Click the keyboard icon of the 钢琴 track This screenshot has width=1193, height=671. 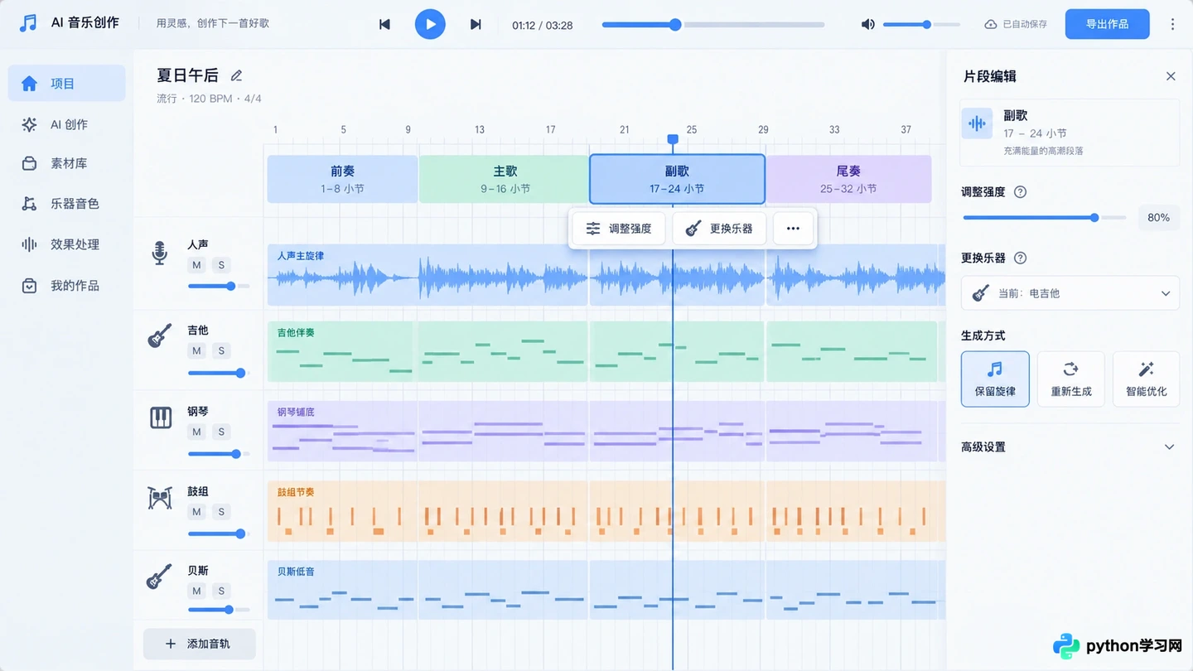click(160, 418)
